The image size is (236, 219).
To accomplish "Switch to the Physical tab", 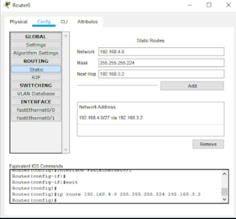I will [x=19, y=22].
